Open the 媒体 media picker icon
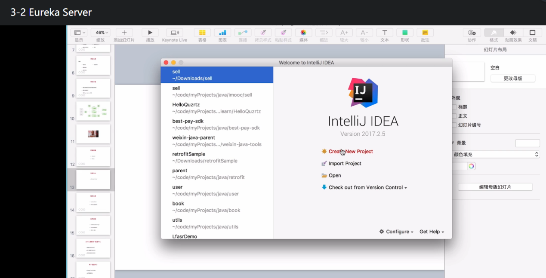This screenshot has width=546, height=278. coord(303,33)
